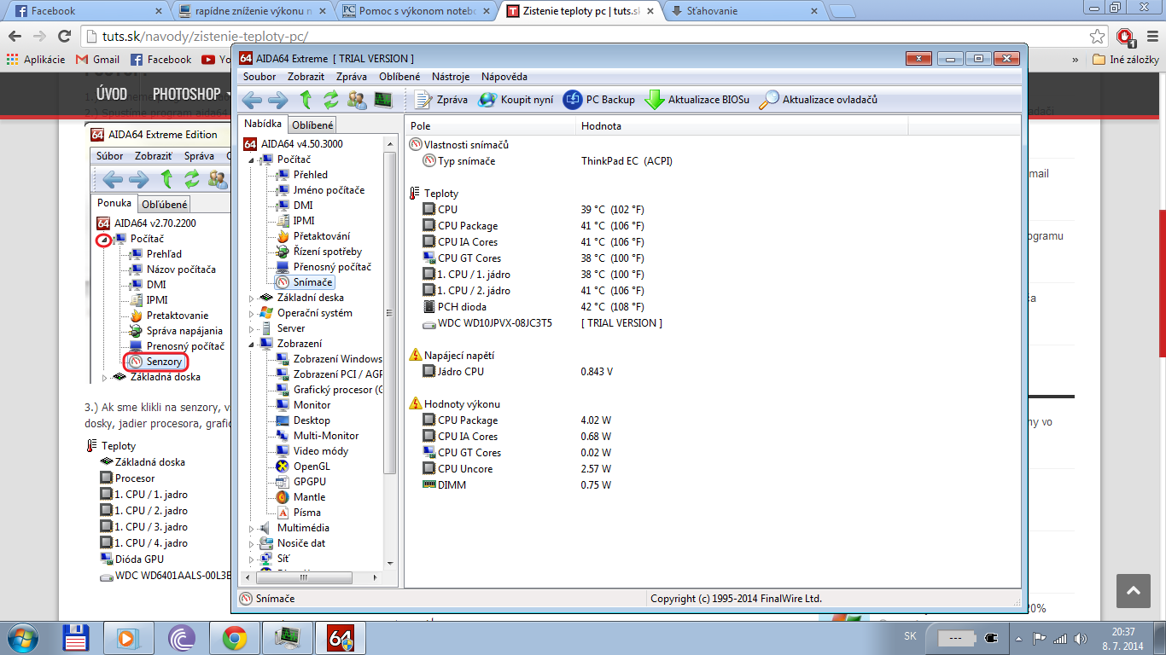Click the AIDA64 back arrow toolbar icon
The width and height of the screenshot is (1166, 655).
(252, 100)
